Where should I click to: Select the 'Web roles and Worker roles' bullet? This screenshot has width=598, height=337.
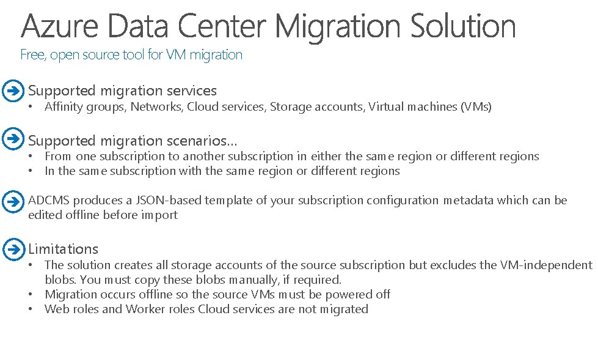pos(206,309)
